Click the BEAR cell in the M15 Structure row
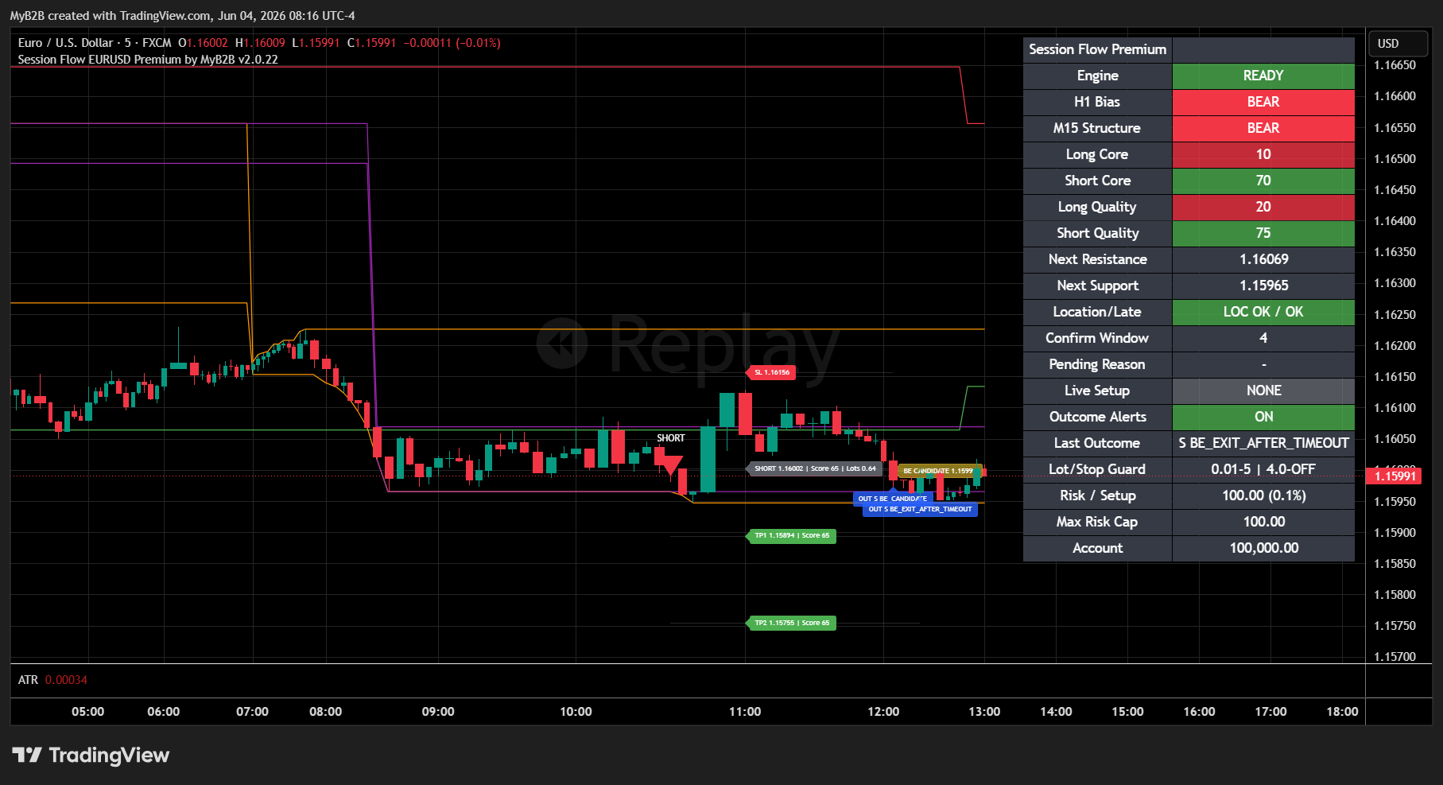This screenshot has width=1443, height=785. tap(1263, 128)
